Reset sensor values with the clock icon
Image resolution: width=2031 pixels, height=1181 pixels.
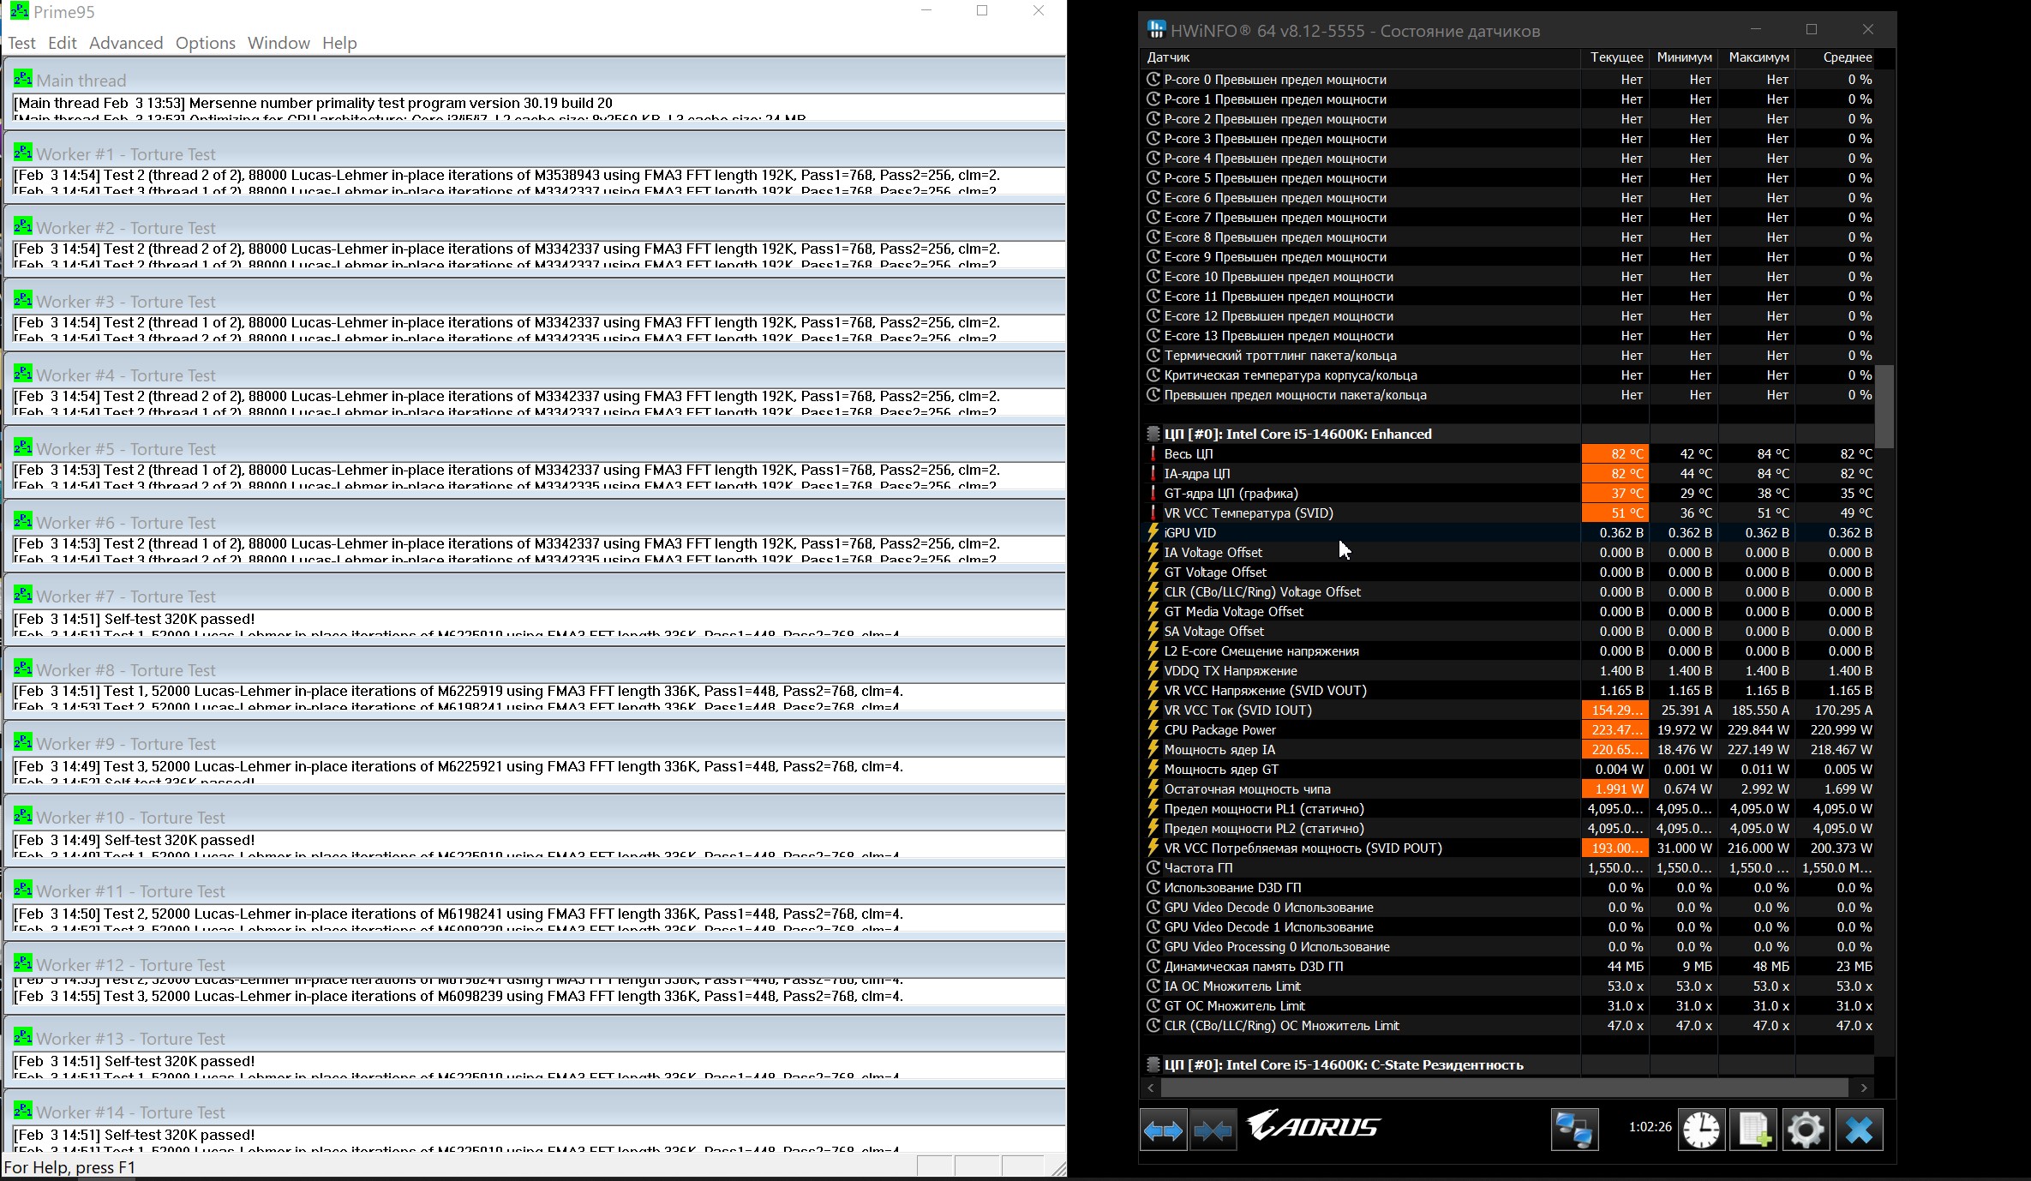pos(1700,1130)
